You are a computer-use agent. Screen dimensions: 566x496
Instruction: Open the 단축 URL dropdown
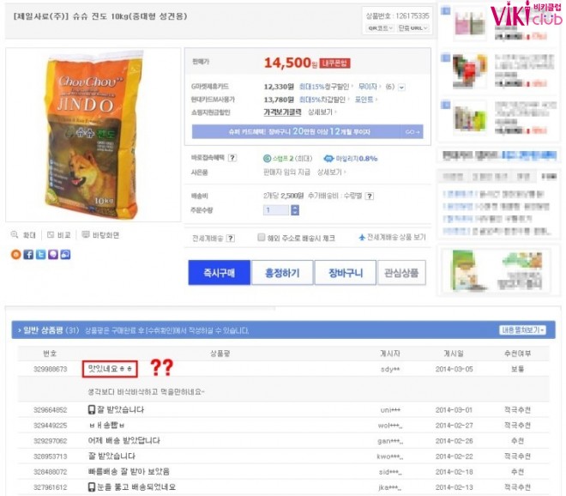pos(412,27)
